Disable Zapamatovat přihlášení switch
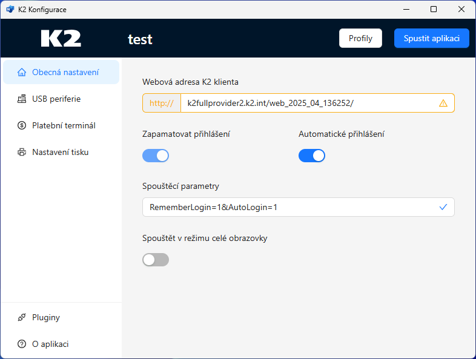Viewport: 476px width, 359px height. (156, 156)
